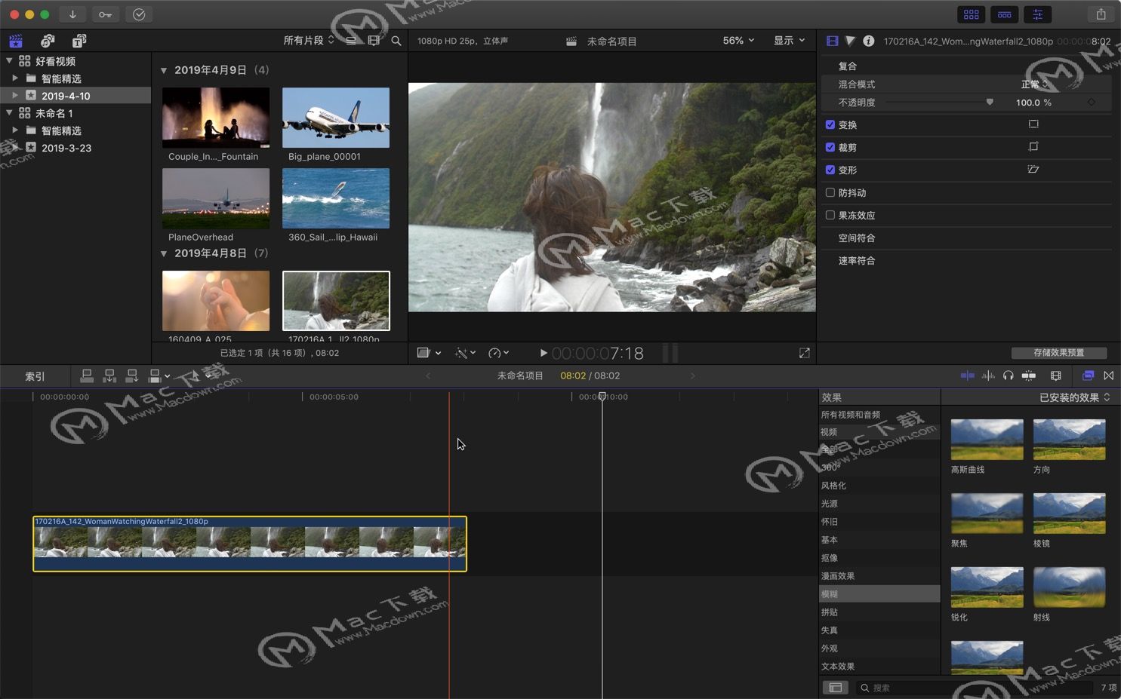This screenshot has width=1121, height=699.
Task: Switch to the info inspector tab
Action: coord(869,41)
